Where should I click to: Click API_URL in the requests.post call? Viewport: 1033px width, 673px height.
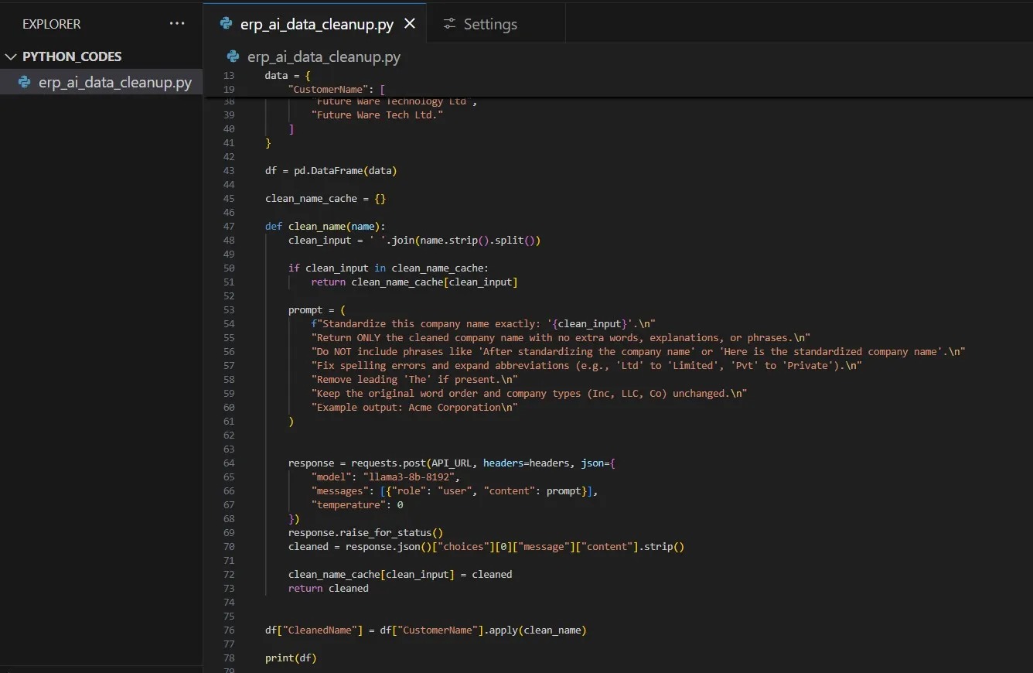(x=452, y=463)
